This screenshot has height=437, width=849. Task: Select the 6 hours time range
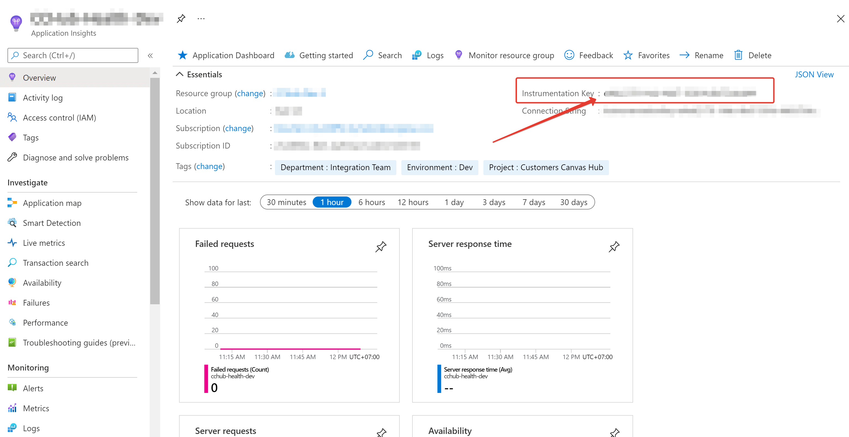coord(371,202)
